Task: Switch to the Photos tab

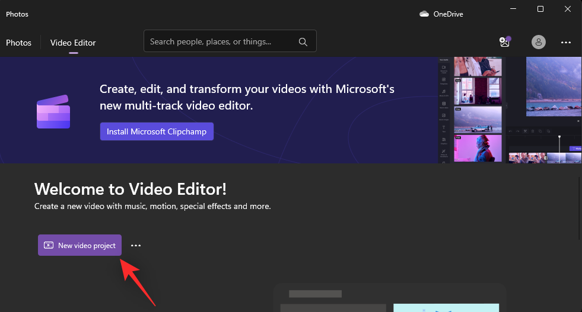Action: 18,43
